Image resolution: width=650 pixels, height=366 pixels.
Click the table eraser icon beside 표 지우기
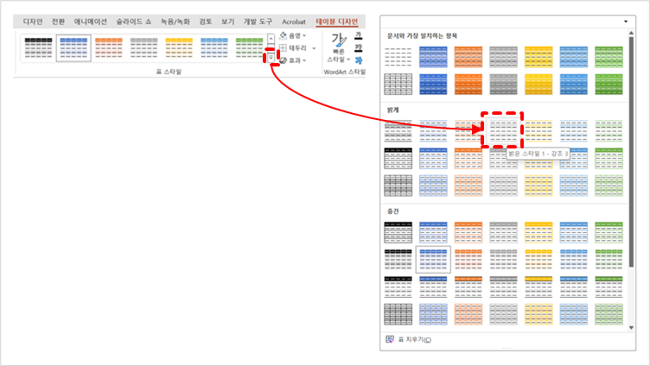(x=390, y=339)
